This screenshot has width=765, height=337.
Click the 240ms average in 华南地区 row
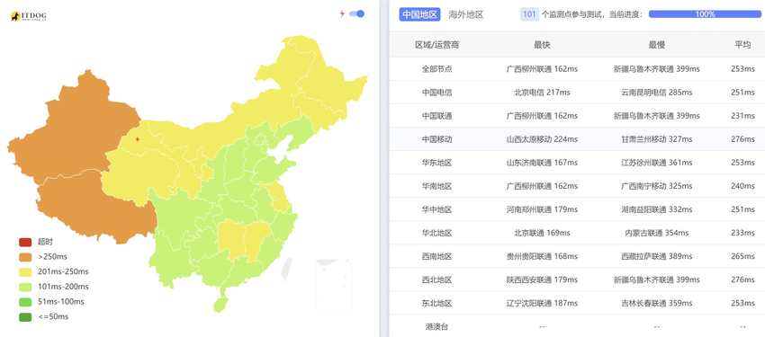pos(742,186)
